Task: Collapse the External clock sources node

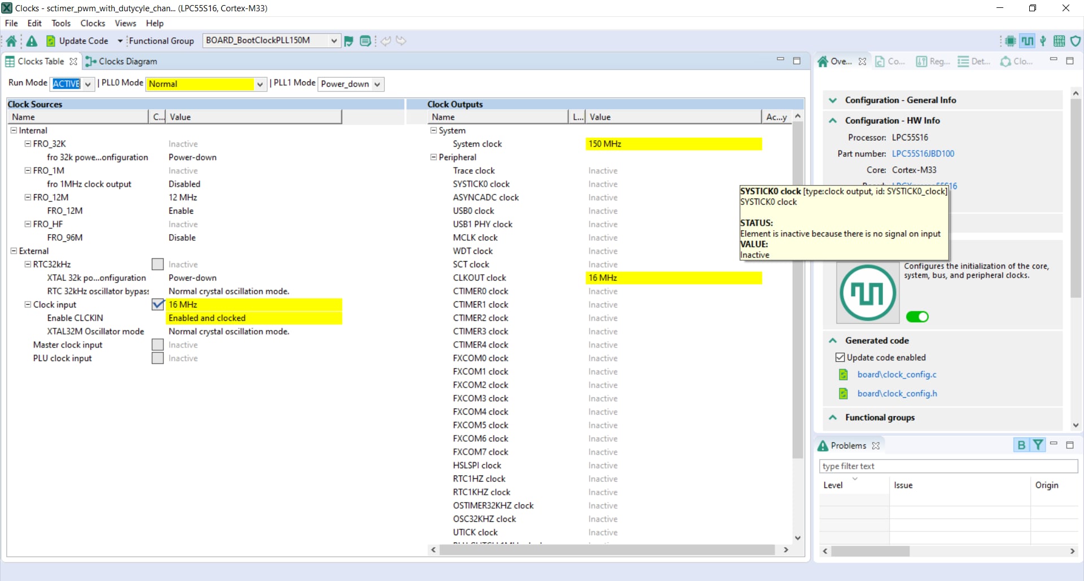Action: (x=14, y=251)
